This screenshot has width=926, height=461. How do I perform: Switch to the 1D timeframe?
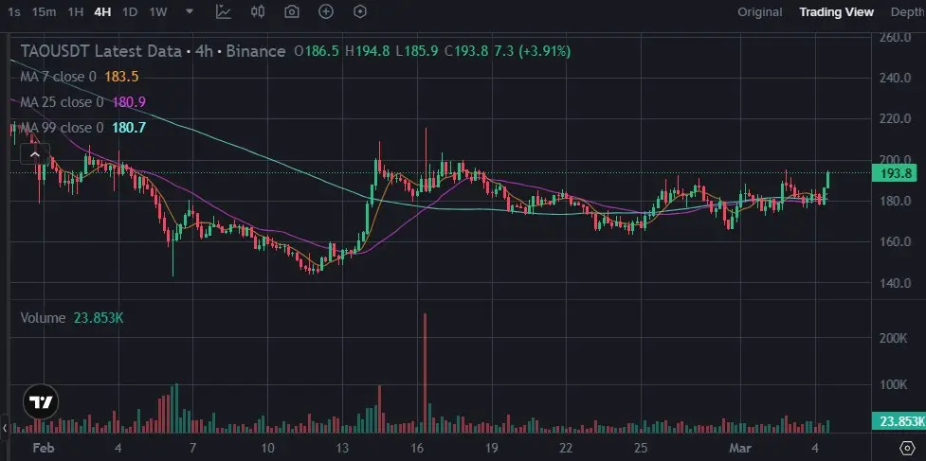tap(130, 11)
